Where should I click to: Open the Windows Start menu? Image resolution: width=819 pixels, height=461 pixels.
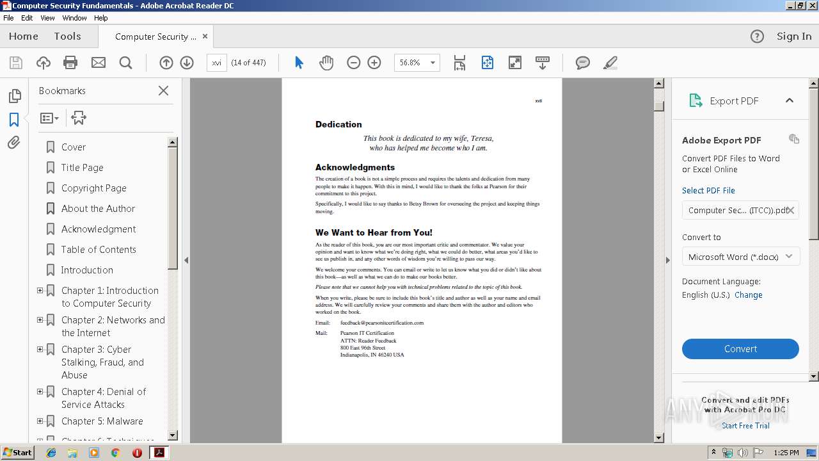click(18, 453)
